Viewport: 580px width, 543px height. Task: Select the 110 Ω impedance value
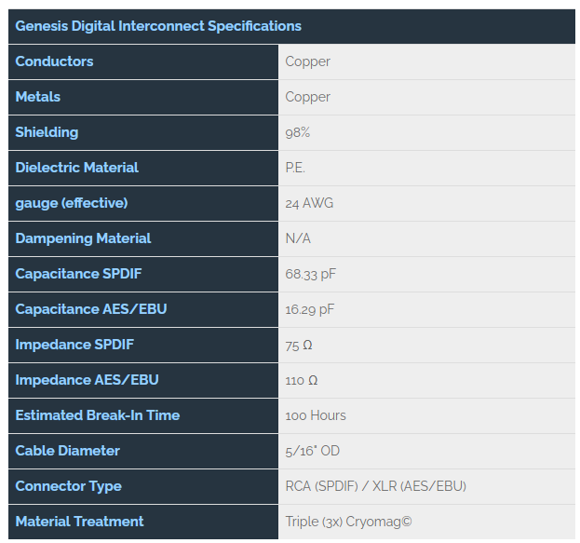tap(302, 381)
